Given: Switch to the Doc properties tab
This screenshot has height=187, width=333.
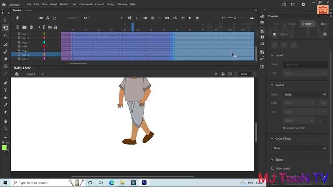Looking at the screenshot, I should tap(323, 24).
